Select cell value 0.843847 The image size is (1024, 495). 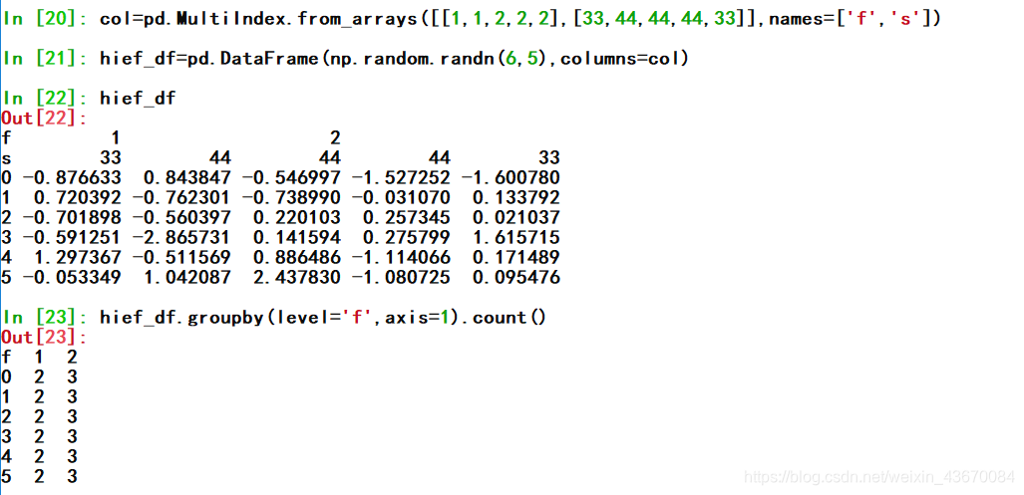(x=186, y=178)
